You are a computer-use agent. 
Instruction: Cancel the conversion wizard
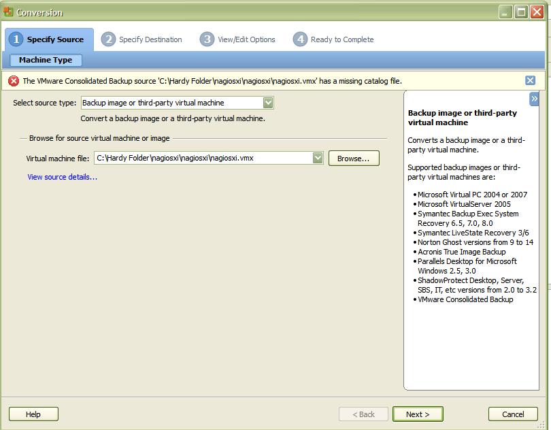pos(513,414)
